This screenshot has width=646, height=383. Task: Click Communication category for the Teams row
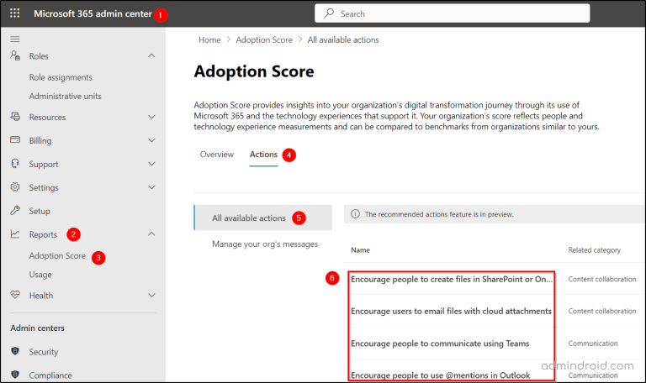pos(593,343)
